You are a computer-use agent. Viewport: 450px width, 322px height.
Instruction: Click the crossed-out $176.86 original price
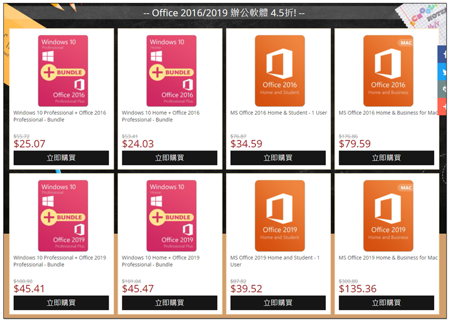(348, 136)
